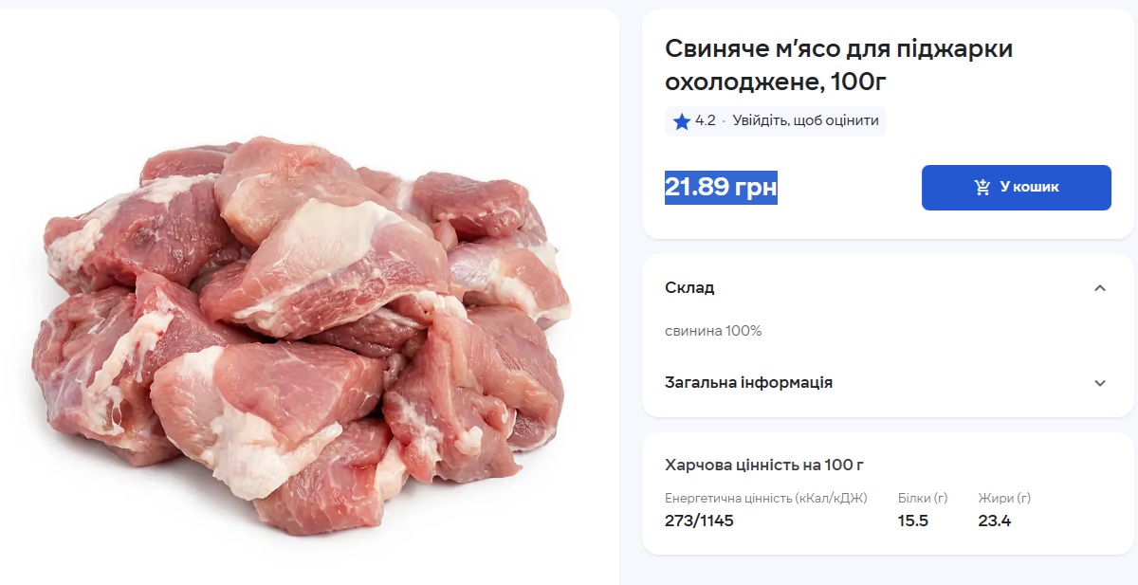Expand 'Загальна інформація' with its chevron arrow
The height and width of the screenshot is (585, 1138).
[1099, 383]
